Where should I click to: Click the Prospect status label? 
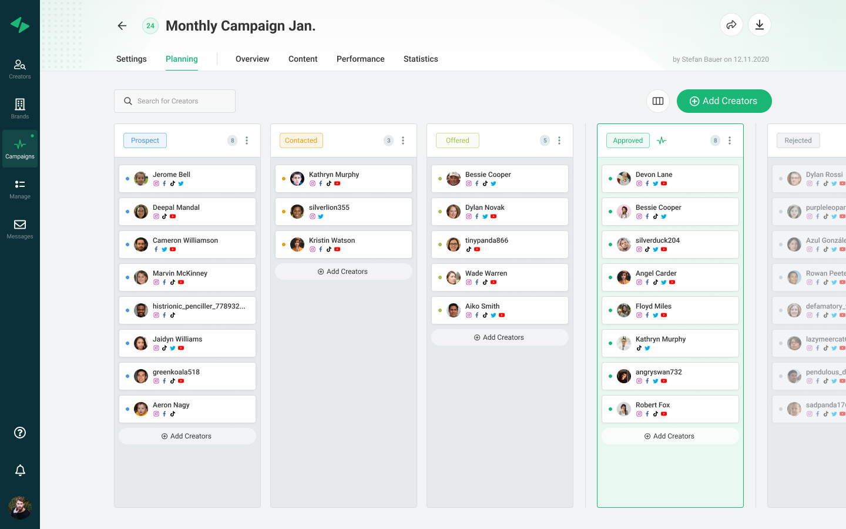145,140
